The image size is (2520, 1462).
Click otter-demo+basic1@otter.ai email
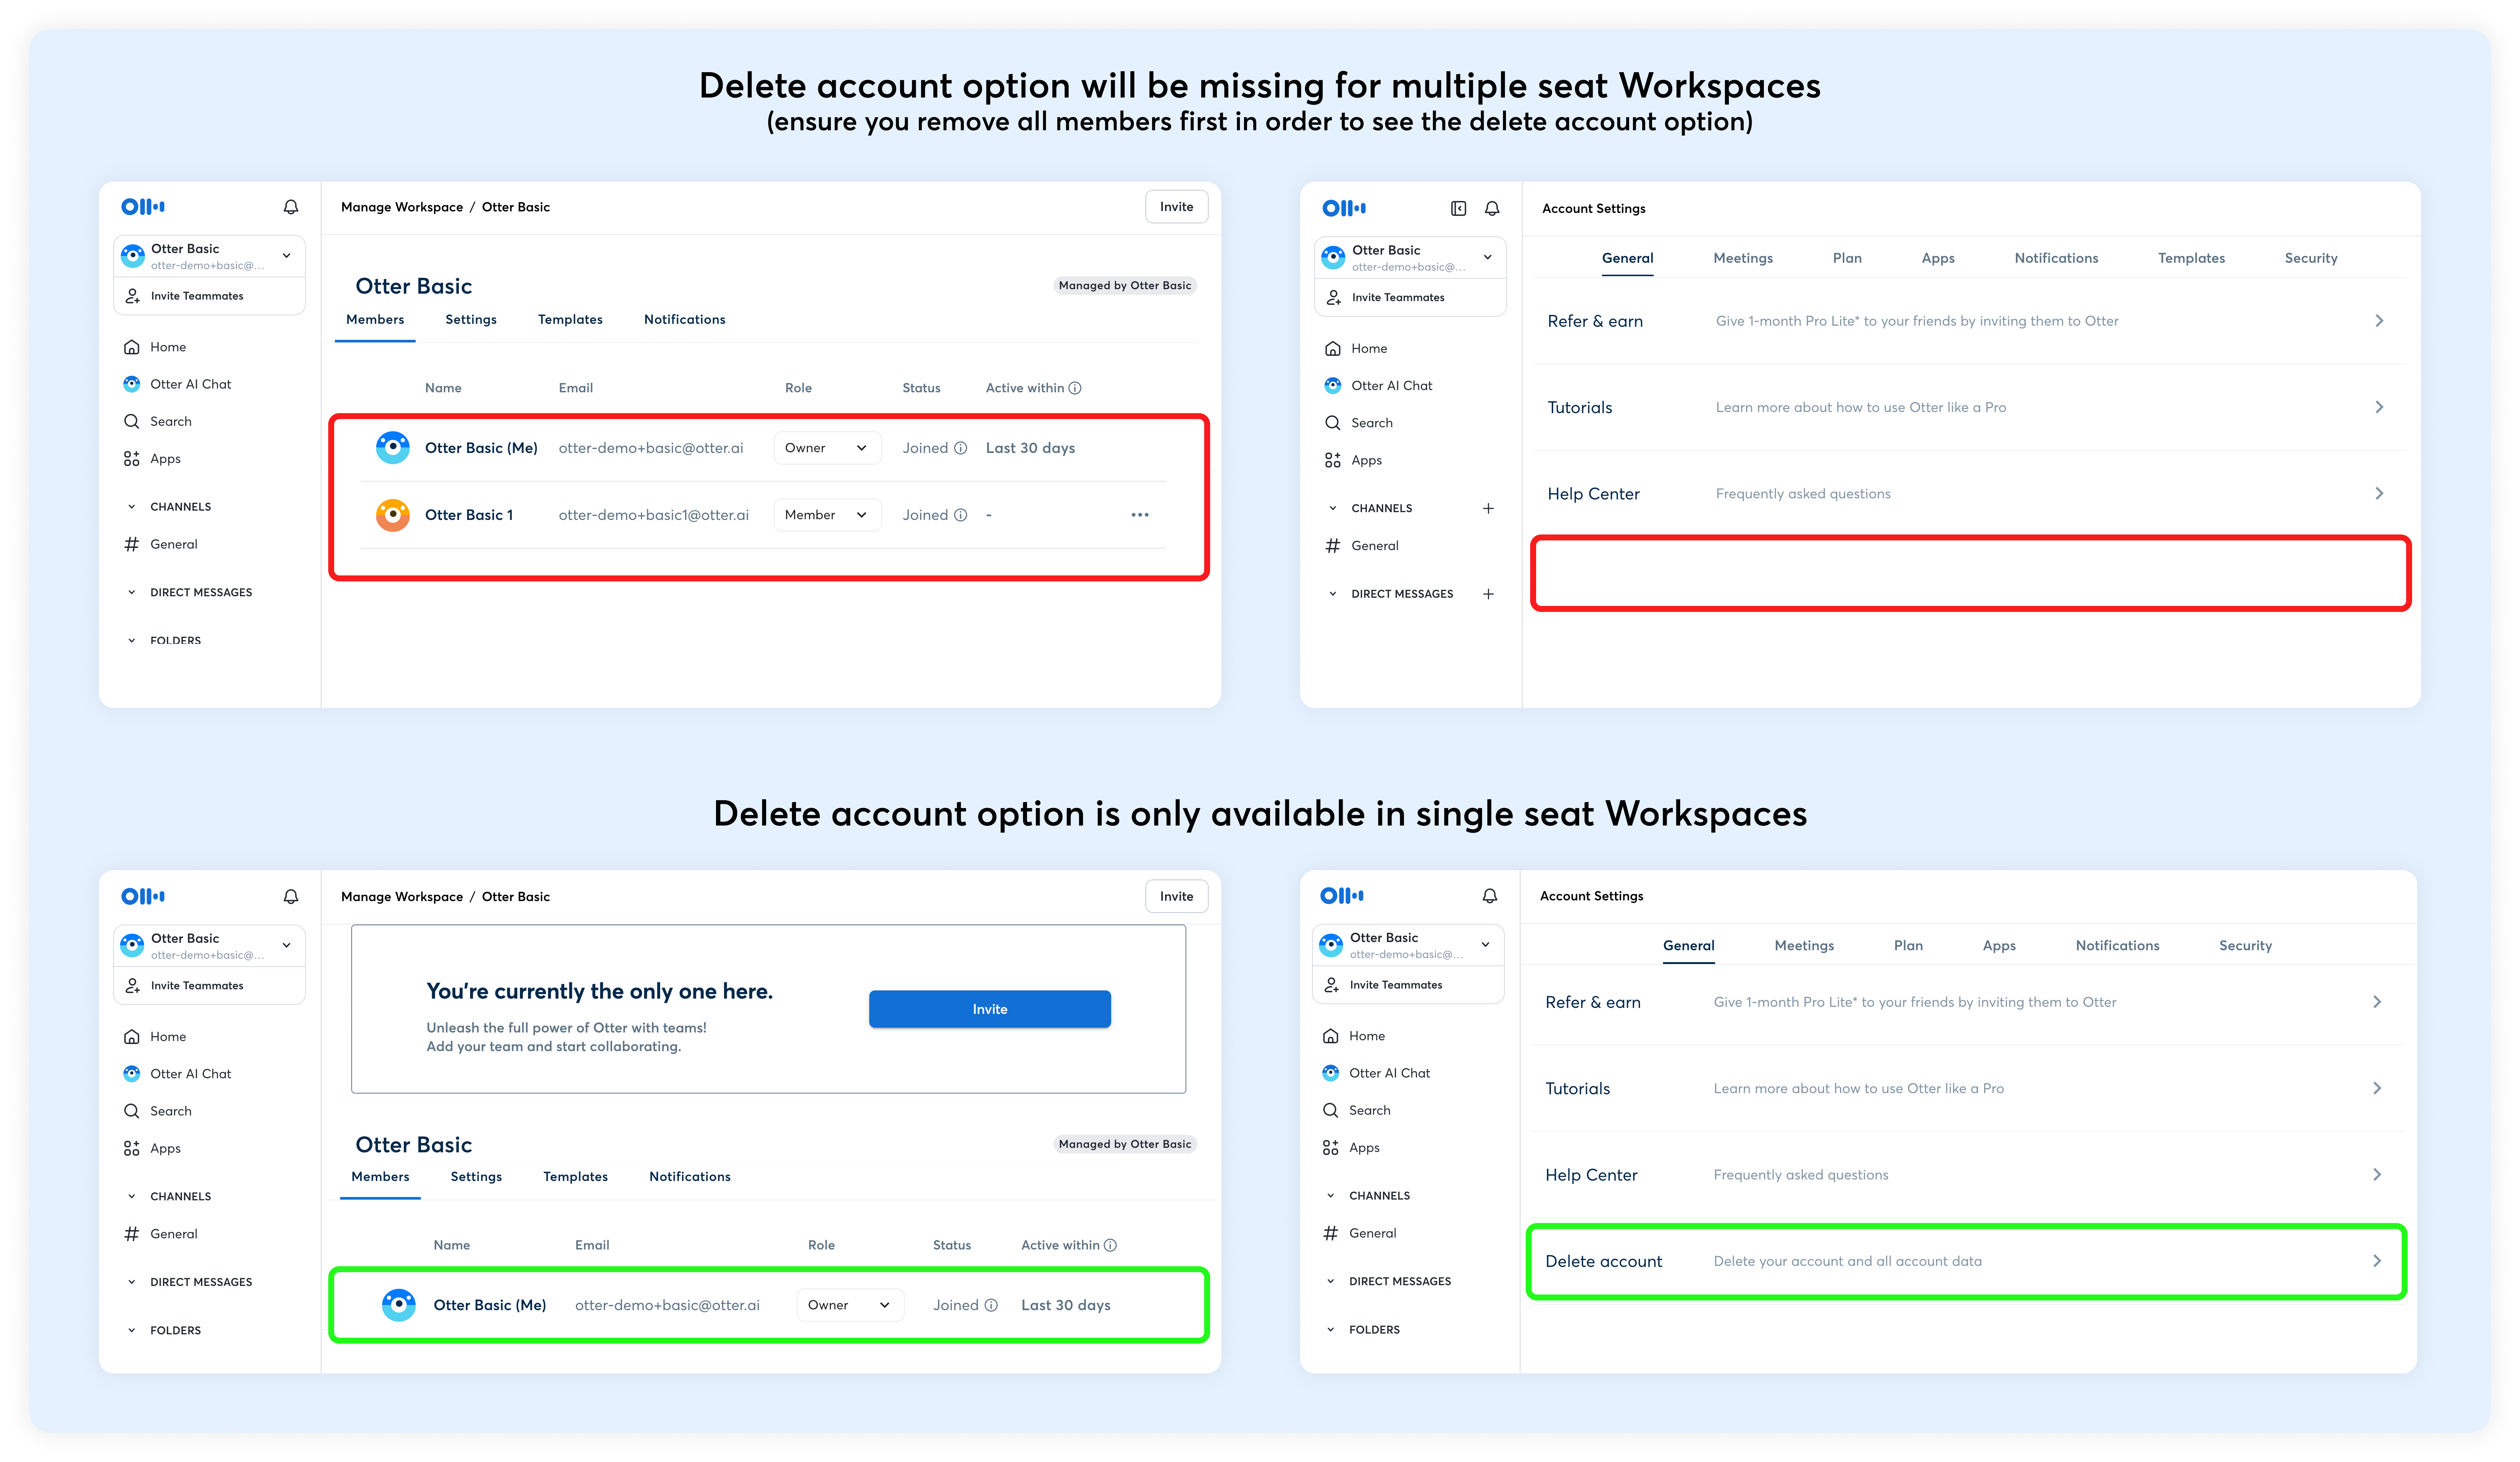[x=653, y=515]
